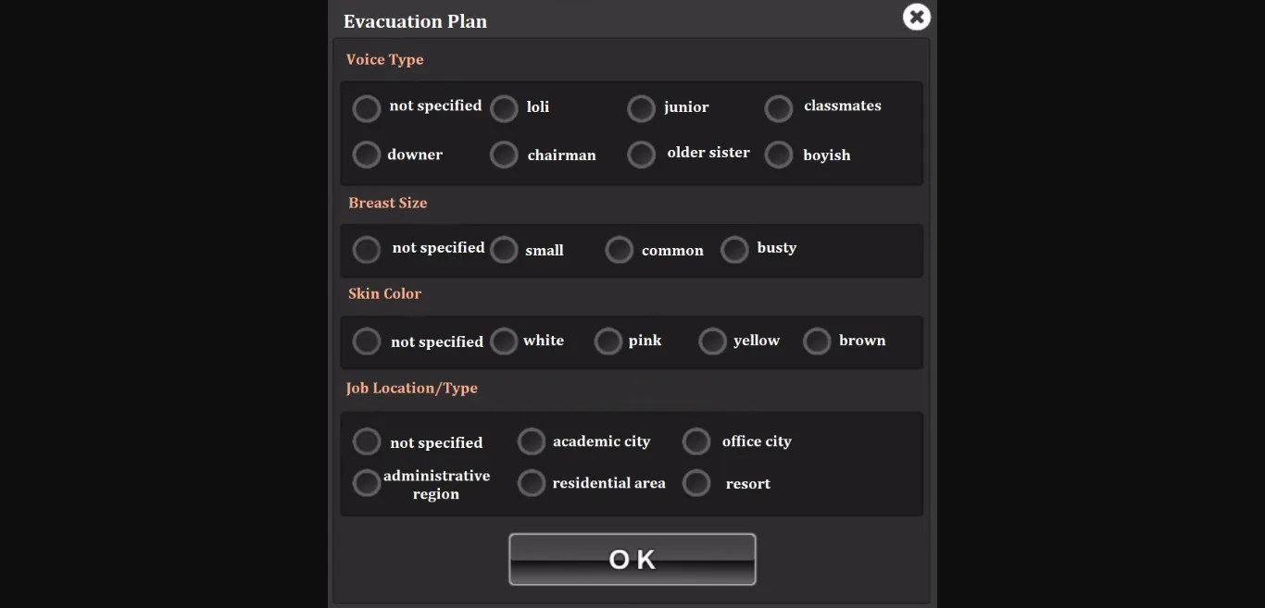The width and height of the screenshot is (1265, 608).
Task: Choose 'resort' as job location
Action: click(x=696, y=483)
